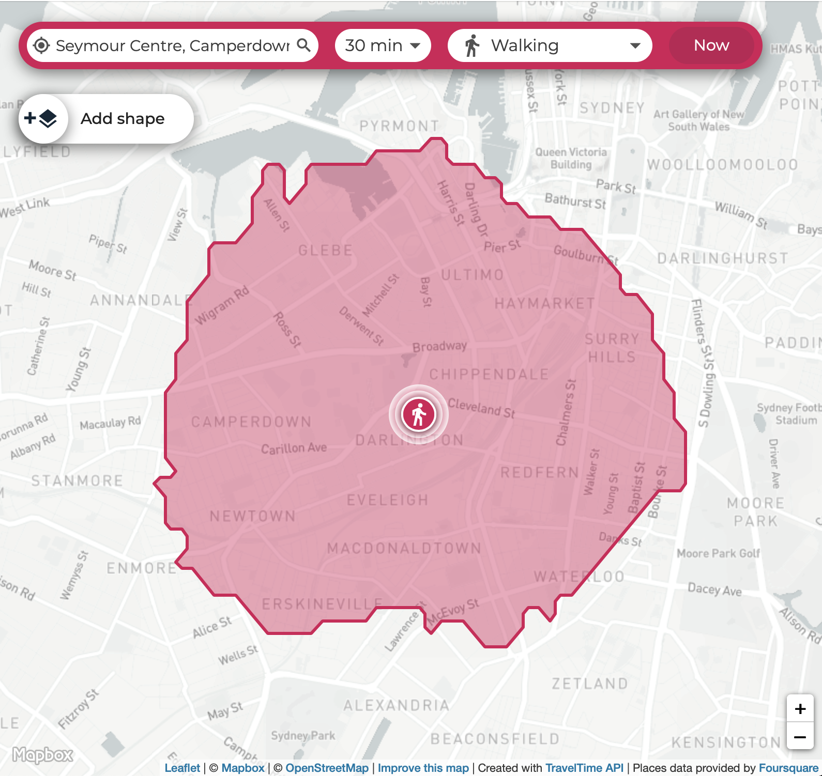Zoom out with the minus button
This screenshot has width=822, height=776.
(800, 737)
